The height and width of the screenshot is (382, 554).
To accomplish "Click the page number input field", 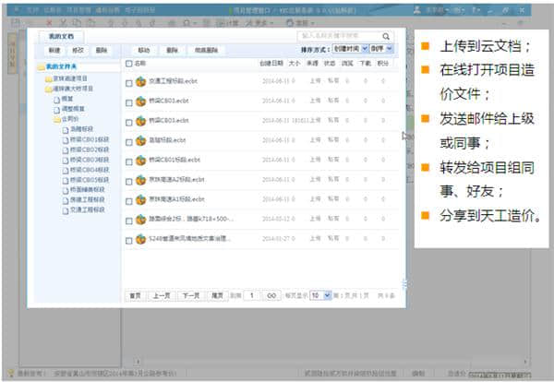I will [252, 295].
